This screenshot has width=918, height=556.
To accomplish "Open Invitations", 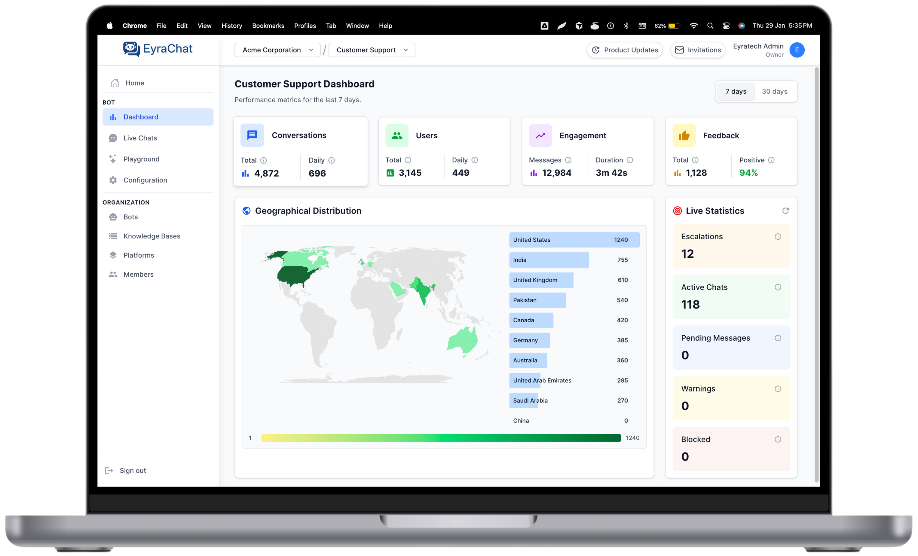I will (x=697, y=50).
